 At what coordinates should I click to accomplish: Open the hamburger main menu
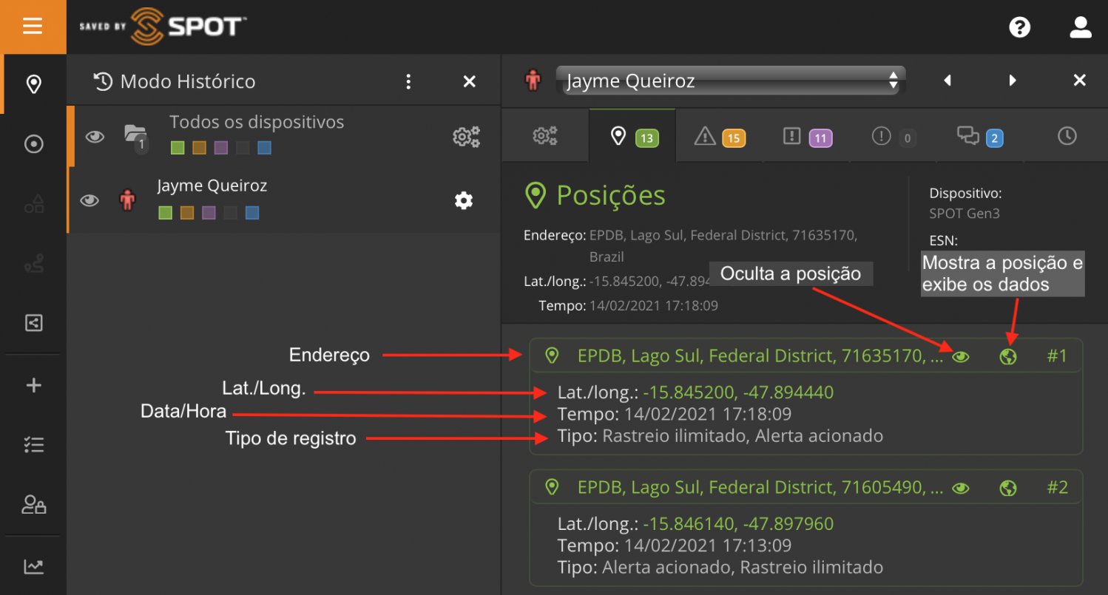pos(33,27)
